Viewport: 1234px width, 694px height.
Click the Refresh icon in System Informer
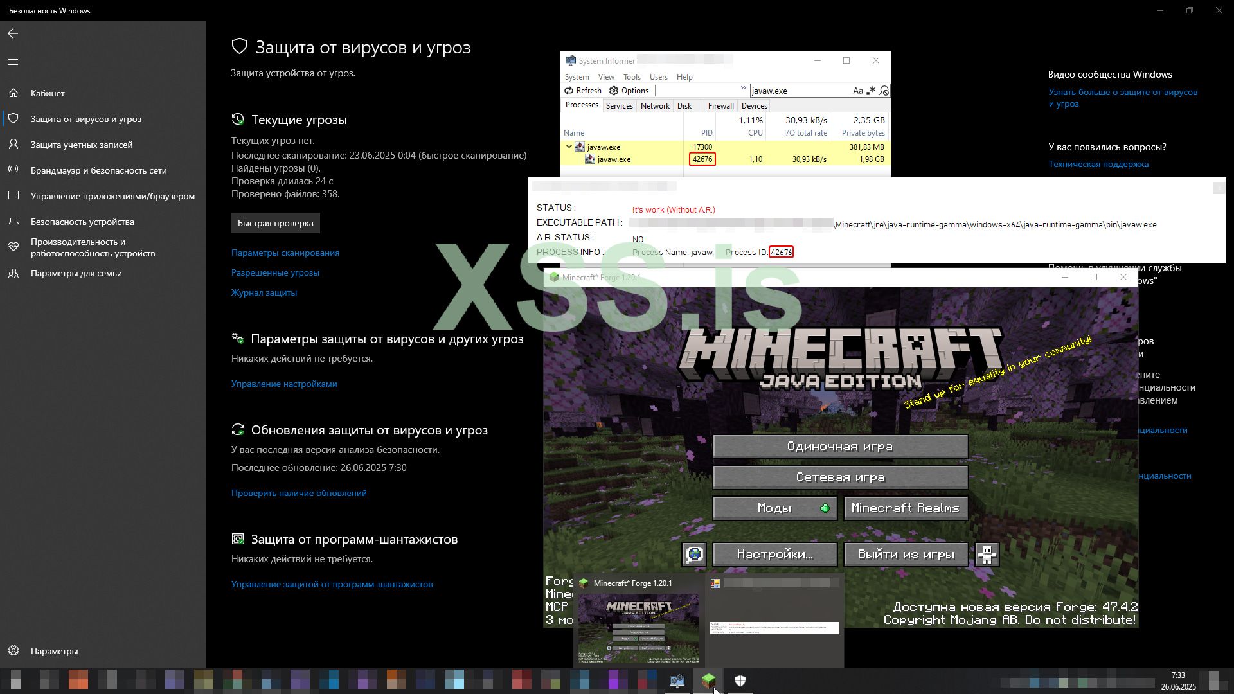pos(569,91)
